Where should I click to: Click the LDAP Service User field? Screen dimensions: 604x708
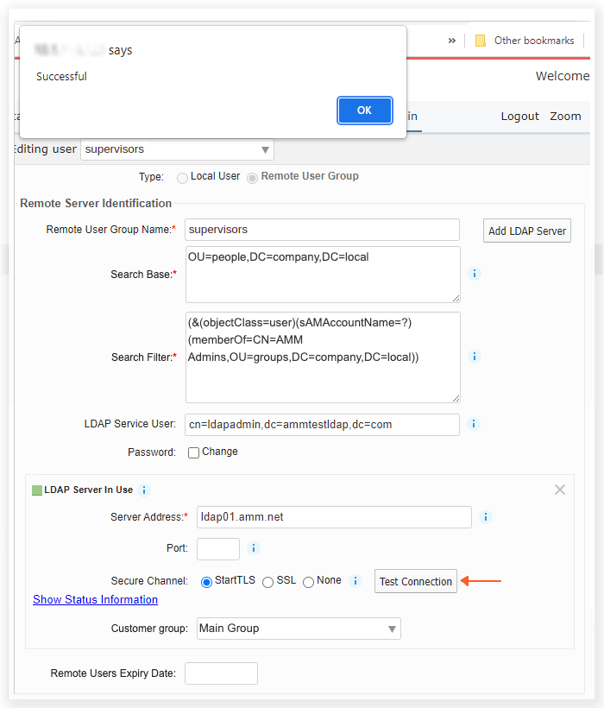(x=322, y=425)
